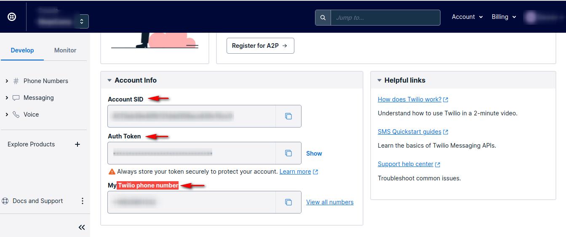Click Explore Products label
566x237 pixels.
31,144
